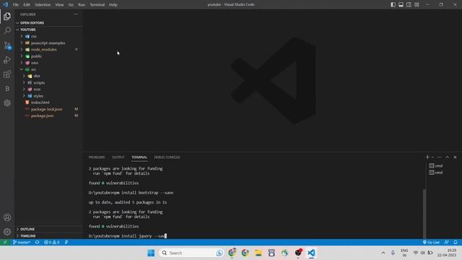Screen dimensions: 462x260
Task: Open package.json file
Action: pyautogui.click(x=48, y=116)
